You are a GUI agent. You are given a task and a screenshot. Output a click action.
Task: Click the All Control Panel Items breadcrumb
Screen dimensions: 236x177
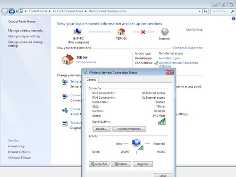point(67,11)
